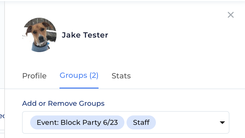The height and width of the screenshot is (138, 245).
Task: Open the Profile tab
Action: [34, 76]
